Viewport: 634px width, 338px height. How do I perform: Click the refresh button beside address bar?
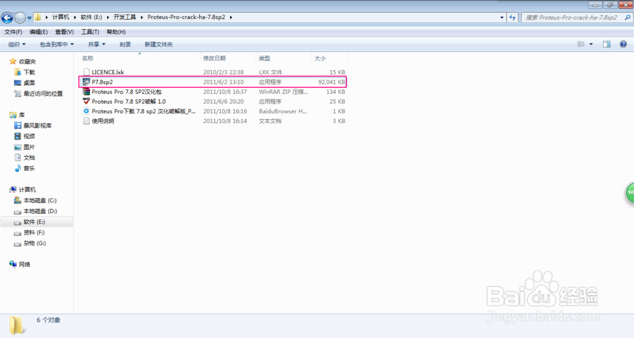pos(512,17)
